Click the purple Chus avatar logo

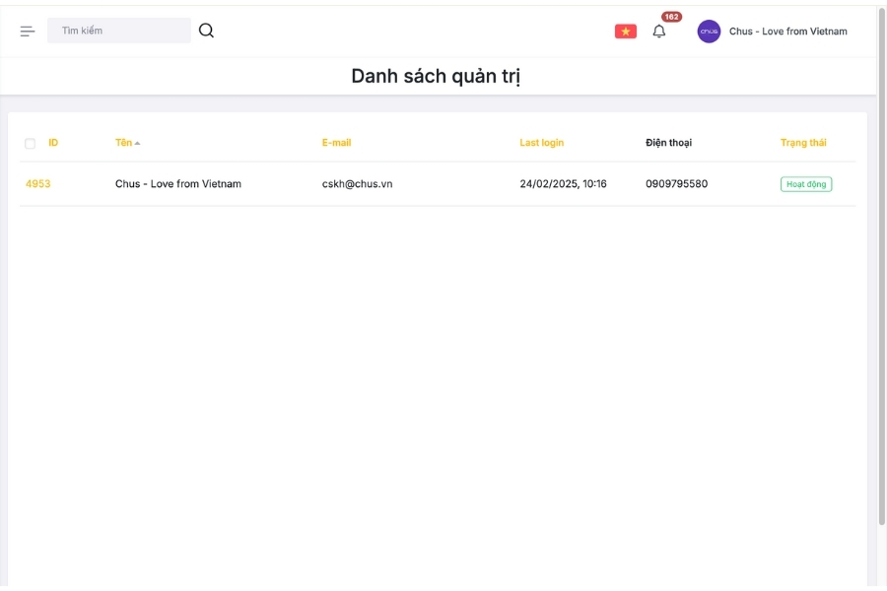709,32
